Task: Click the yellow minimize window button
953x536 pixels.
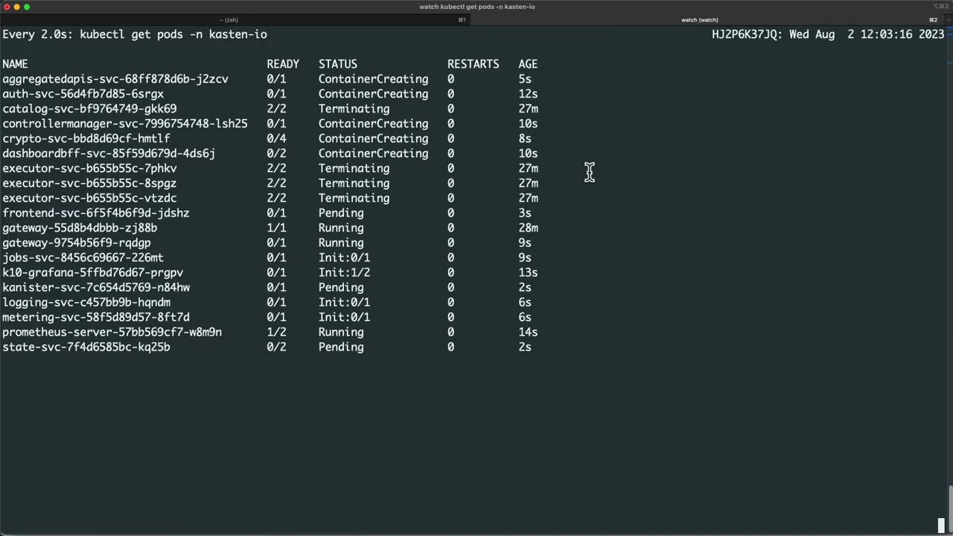Action: tap(16, 7)
